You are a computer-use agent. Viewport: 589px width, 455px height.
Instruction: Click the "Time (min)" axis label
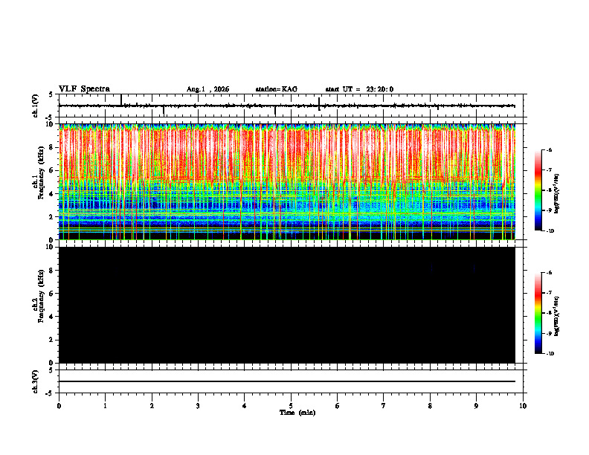pos(297,413)
